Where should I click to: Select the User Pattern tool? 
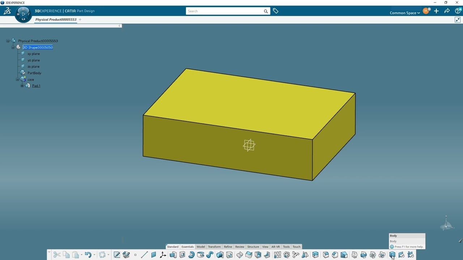(296, 255)
